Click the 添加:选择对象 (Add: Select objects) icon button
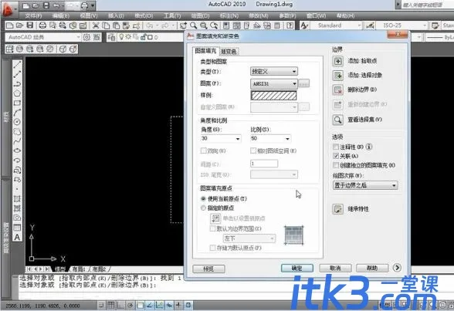The image size is (454, 311). coord(338,76)
